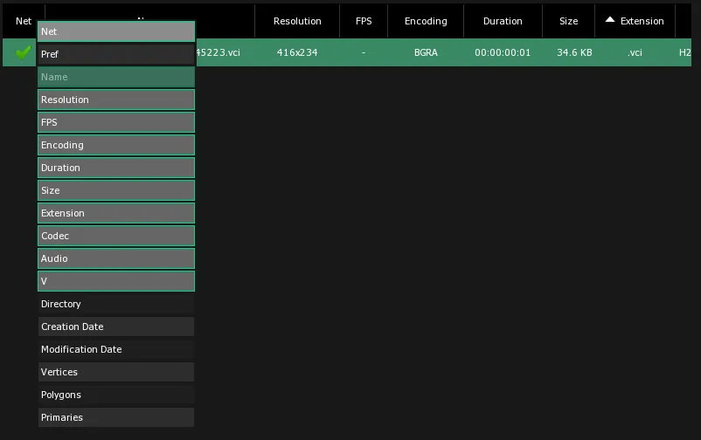The width and height of the screenshot is (701, 440).
Task: Toggle Size column in the menu
Action: [x=116, y=190]
